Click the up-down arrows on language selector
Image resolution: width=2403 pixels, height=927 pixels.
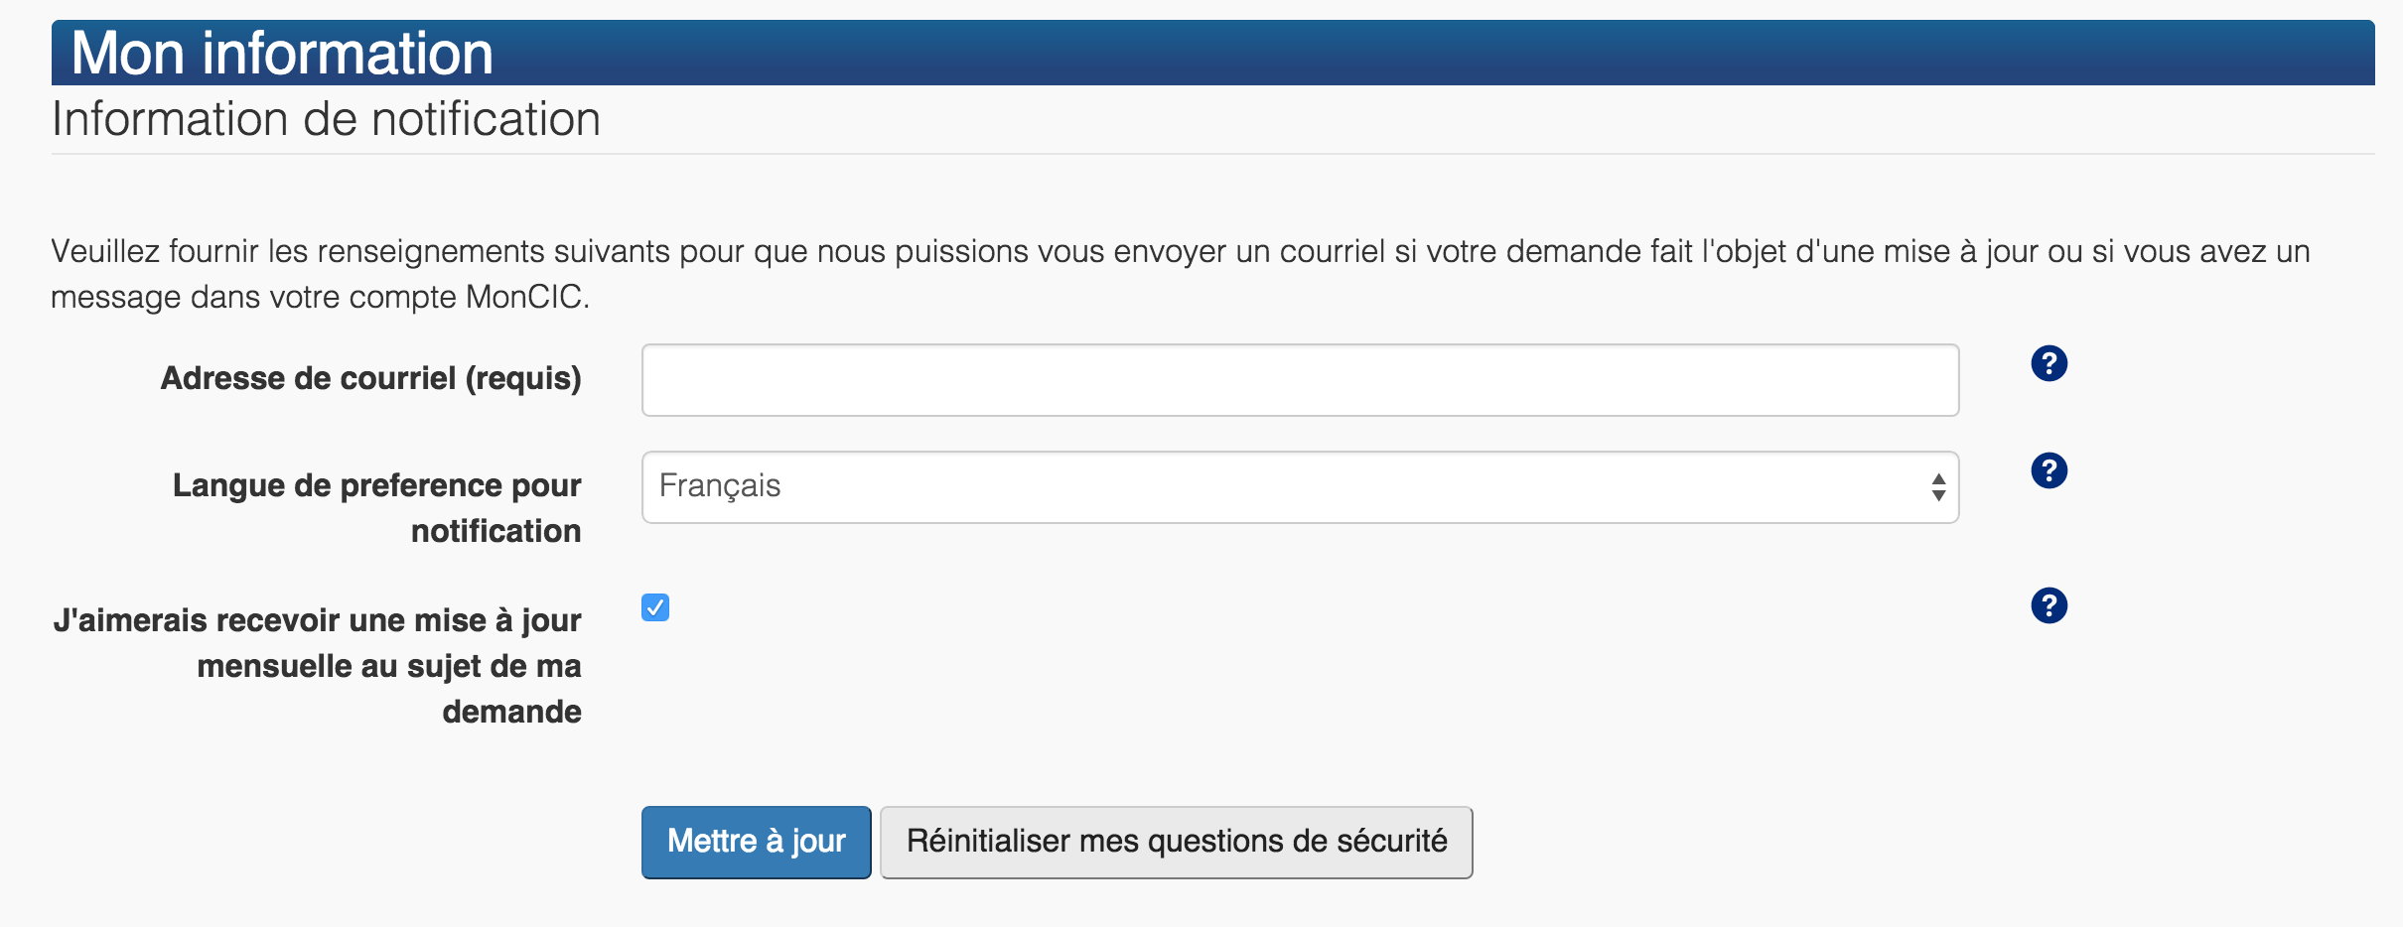1937,487
